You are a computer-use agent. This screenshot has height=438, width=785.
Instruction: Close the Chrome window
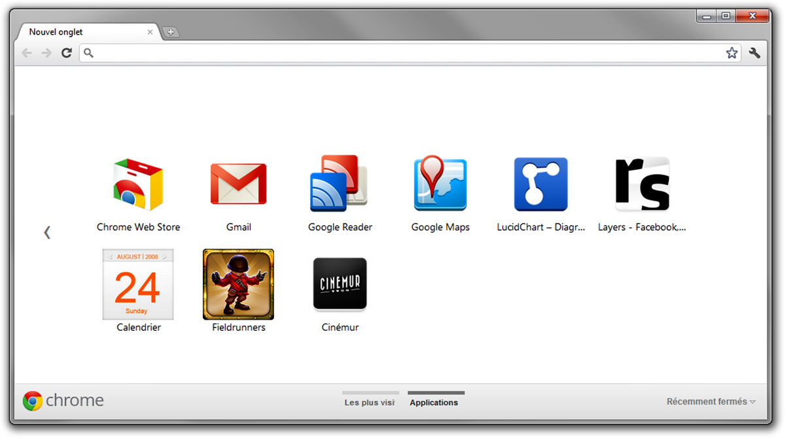tap(752, 16)
